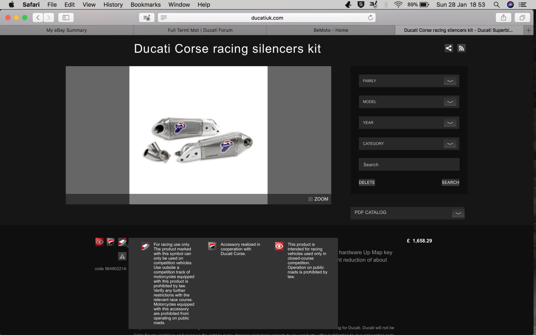Switch to BeMoto - Home tab
The width and height of the screenshot is (536, 335).
331,30
